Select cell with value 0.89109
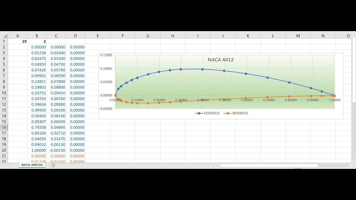Image resolution: width=356 pixels, height=200 pixels. tap(37, 133)
